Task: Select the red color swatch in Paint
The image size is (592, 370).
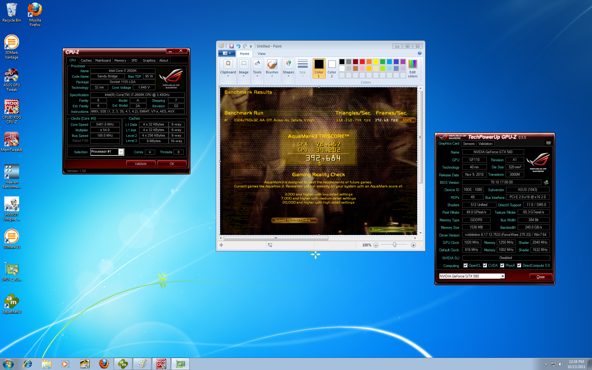Action: (x=362, y=62)
